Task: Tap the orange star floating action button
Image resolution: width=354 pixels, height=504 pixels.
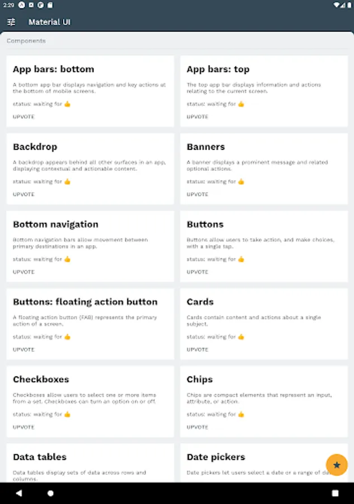Action: point(337,465)
